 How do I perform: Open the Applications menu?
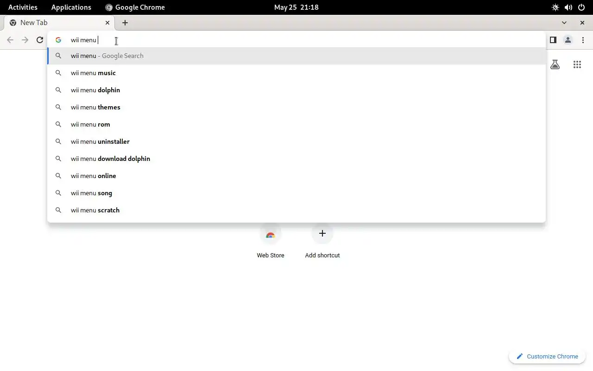click(71, 7)
